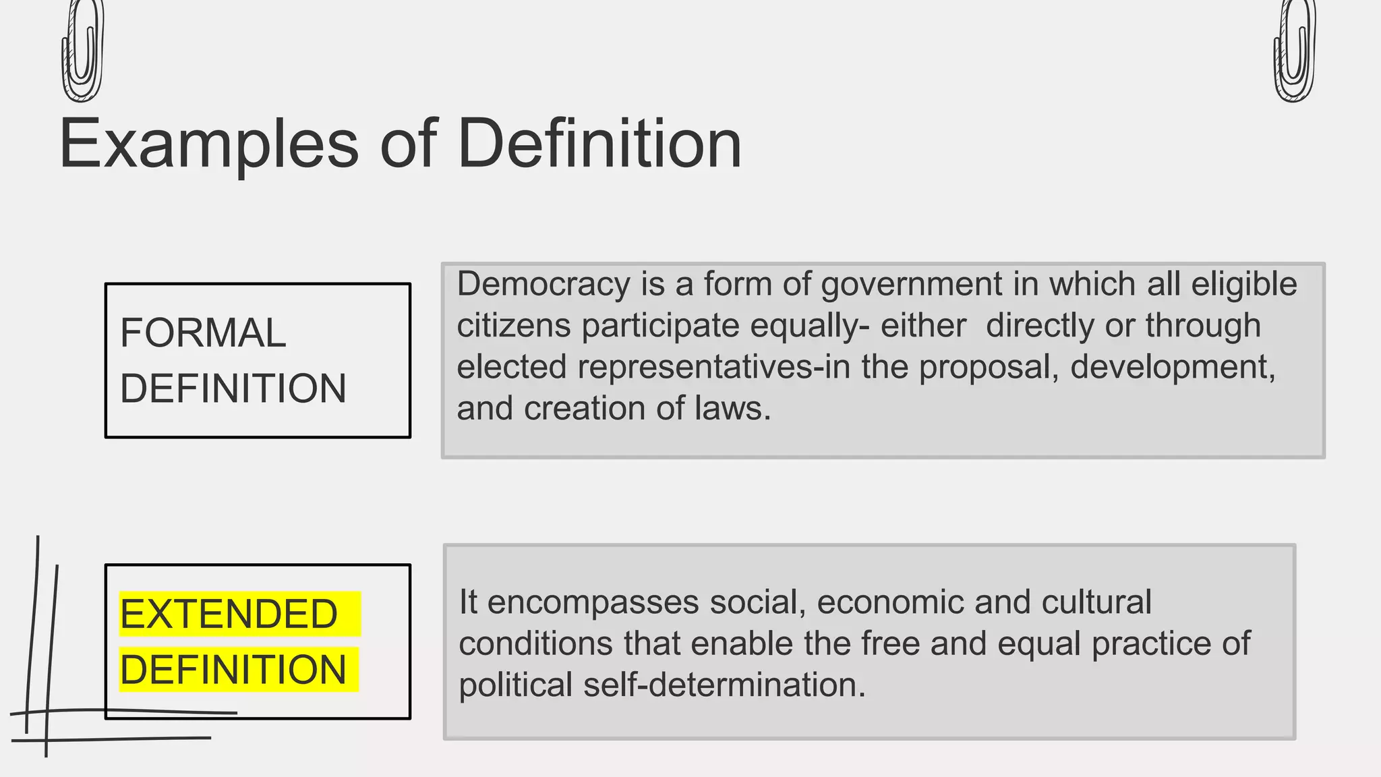Viewport: 1381px width, 777px height.
Task: Click the word "FORMAL" in the outlined box
Action: tap(203, 333)
